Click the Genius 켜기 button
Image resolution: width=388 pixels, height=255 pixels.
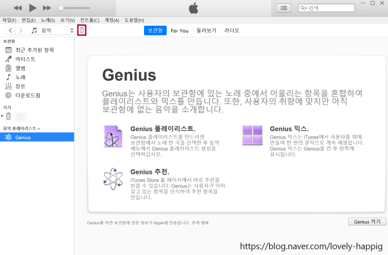click(x=367, y=222)
